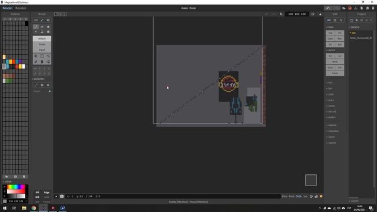Image resolution: width=377 pixels, height=212 pixels.
Task: Click the camera screenshot icon at bottom
Action: (x=62, y=196)
